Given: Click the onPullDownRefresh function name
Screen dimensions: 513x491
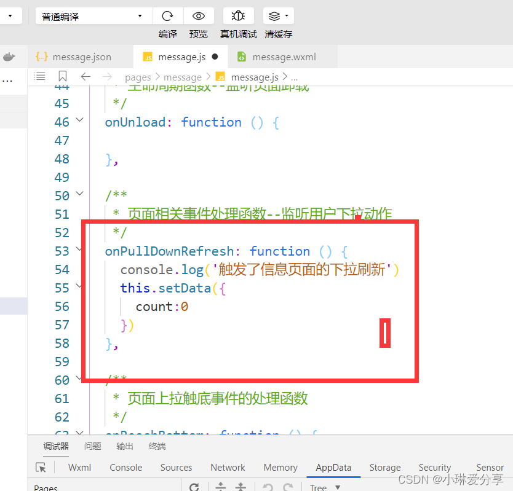Looking at the screenshot, I should [x=170, y=251].
